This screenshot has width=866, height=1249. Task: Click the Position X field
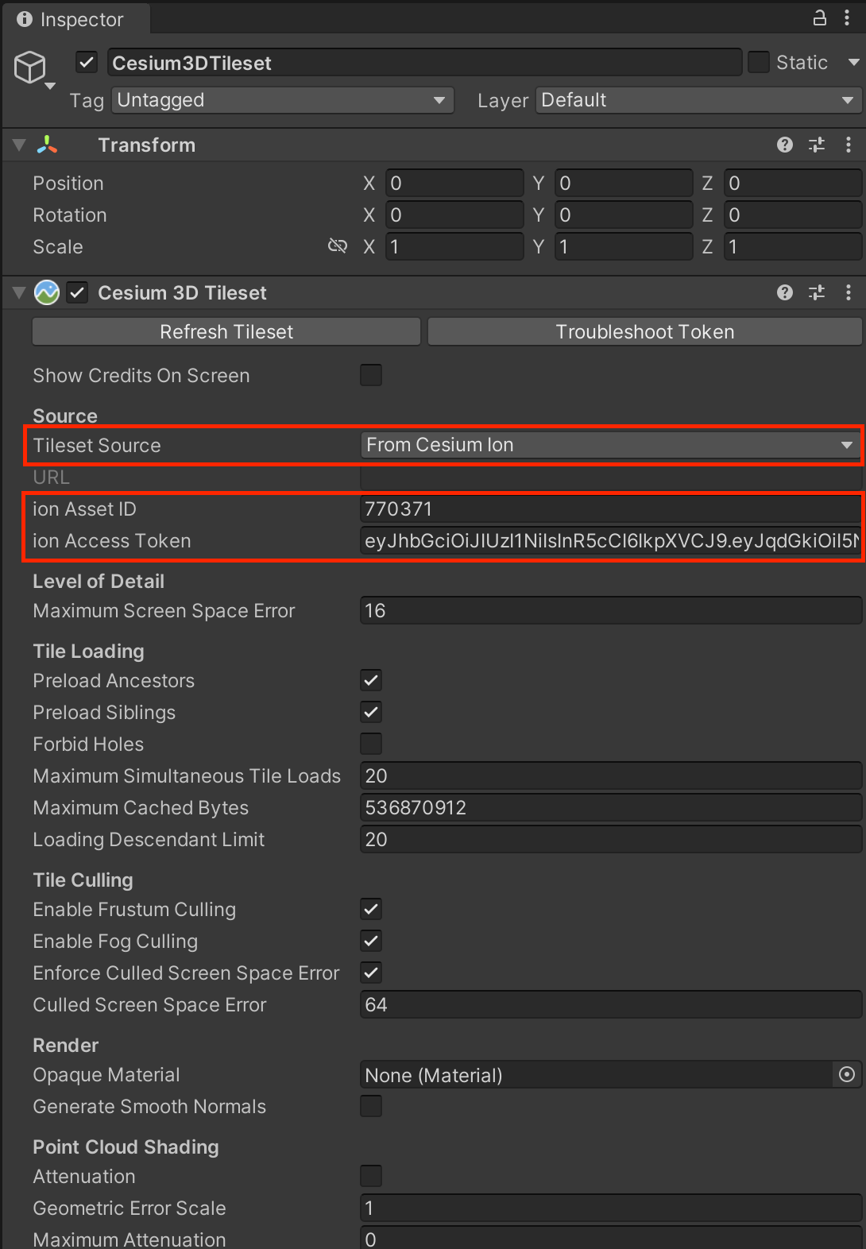(454, 183)
